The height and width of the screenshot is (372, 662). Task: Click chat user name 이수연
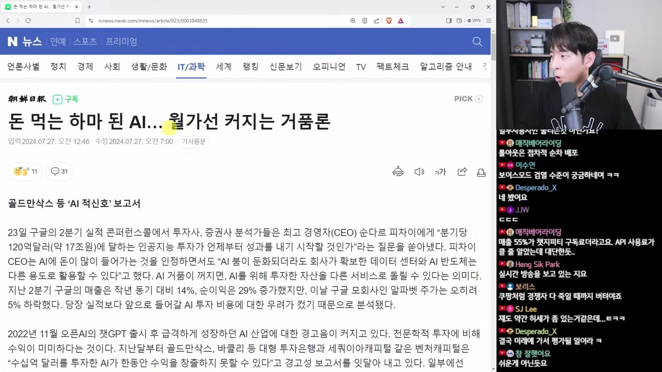coord(525,165)
